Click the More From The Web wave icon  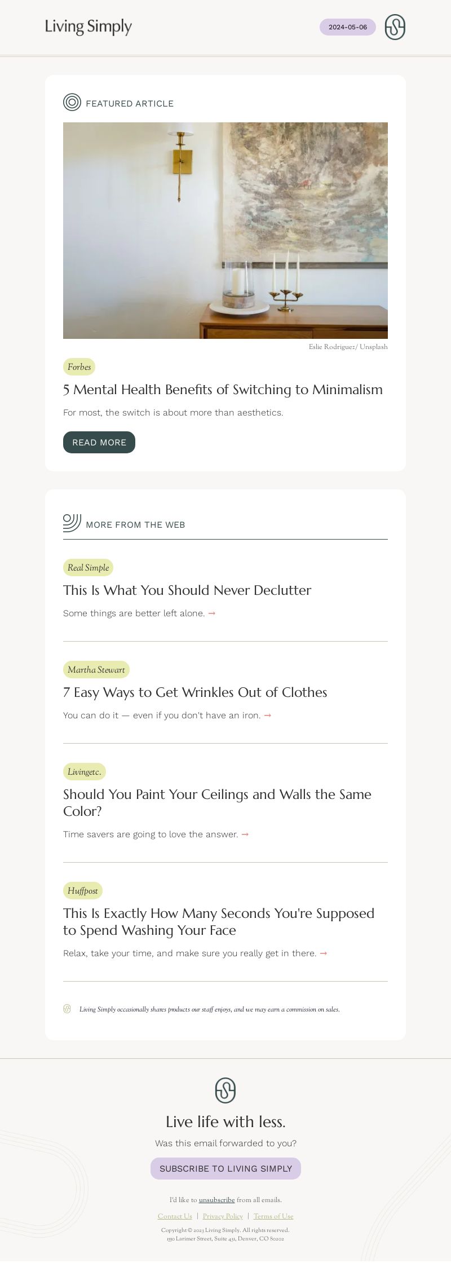pos(72,523)
